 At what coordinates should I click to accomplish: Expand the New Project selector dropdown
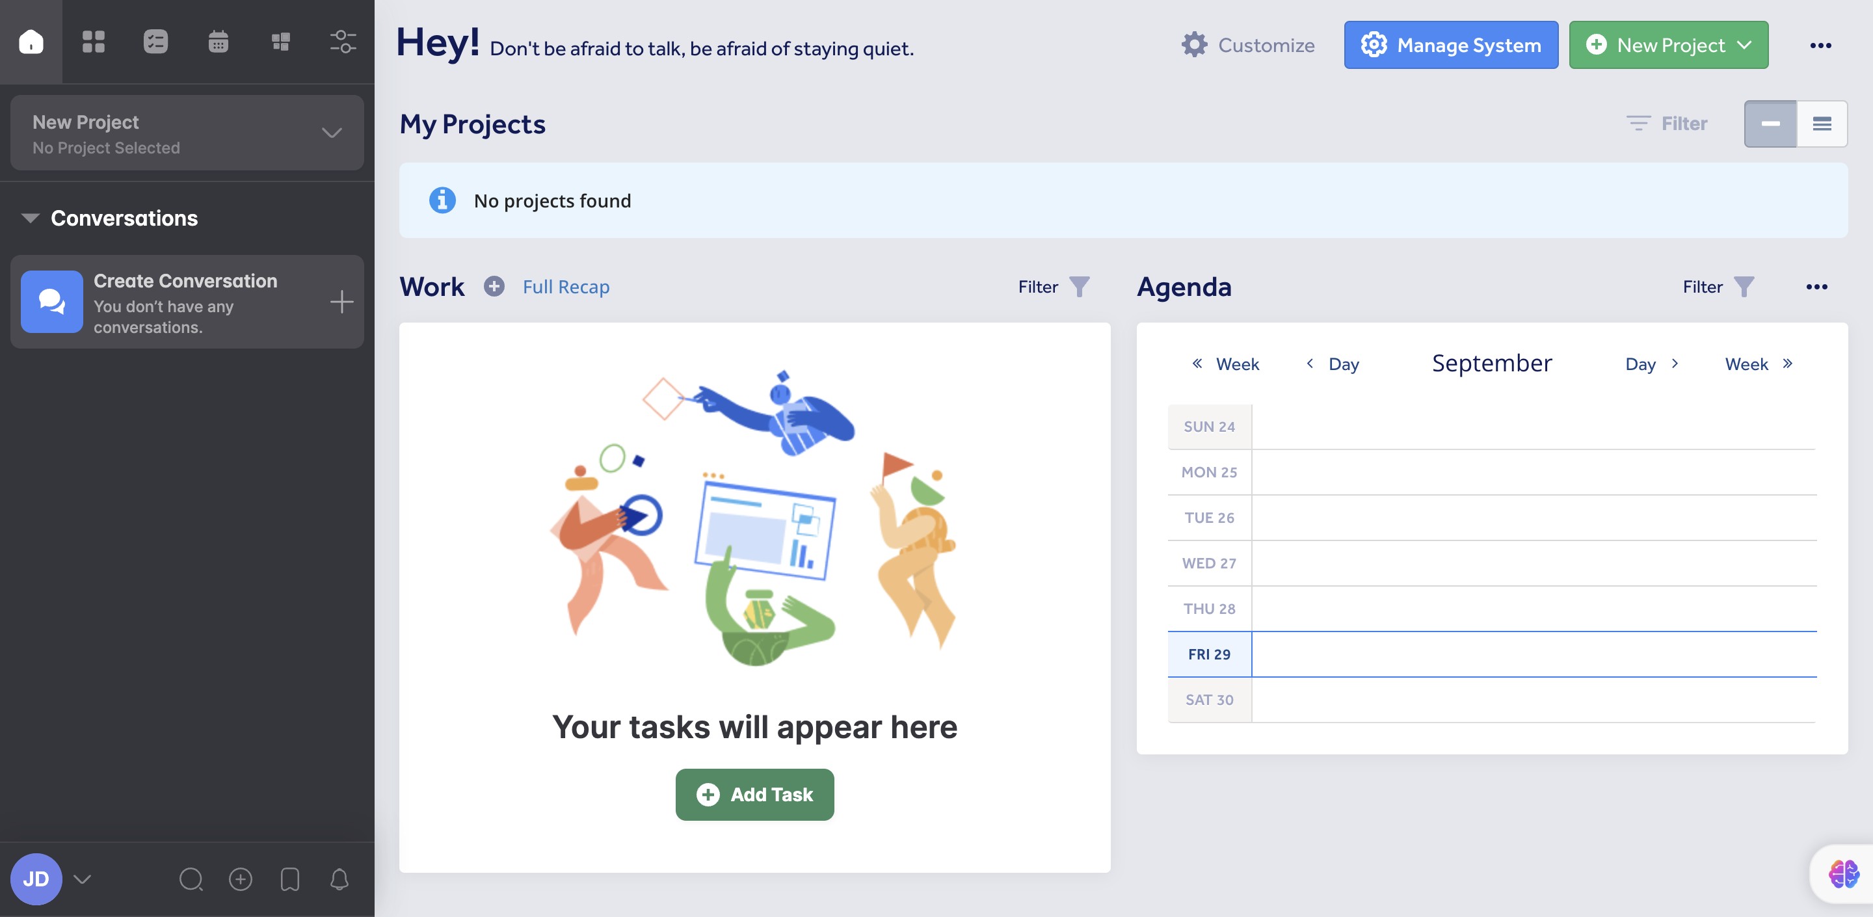click(x=332, y=133)
